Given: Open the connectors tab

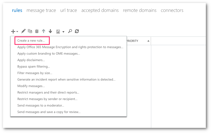Looking at the screenshot, I should pyautogui.click(x=172, y=10).
